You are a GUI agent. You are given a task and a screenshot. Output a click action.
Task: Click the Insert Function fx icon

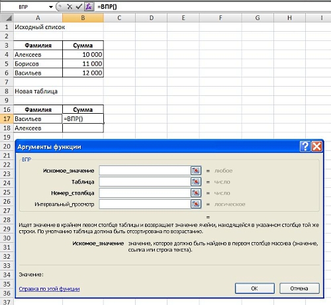89,7
